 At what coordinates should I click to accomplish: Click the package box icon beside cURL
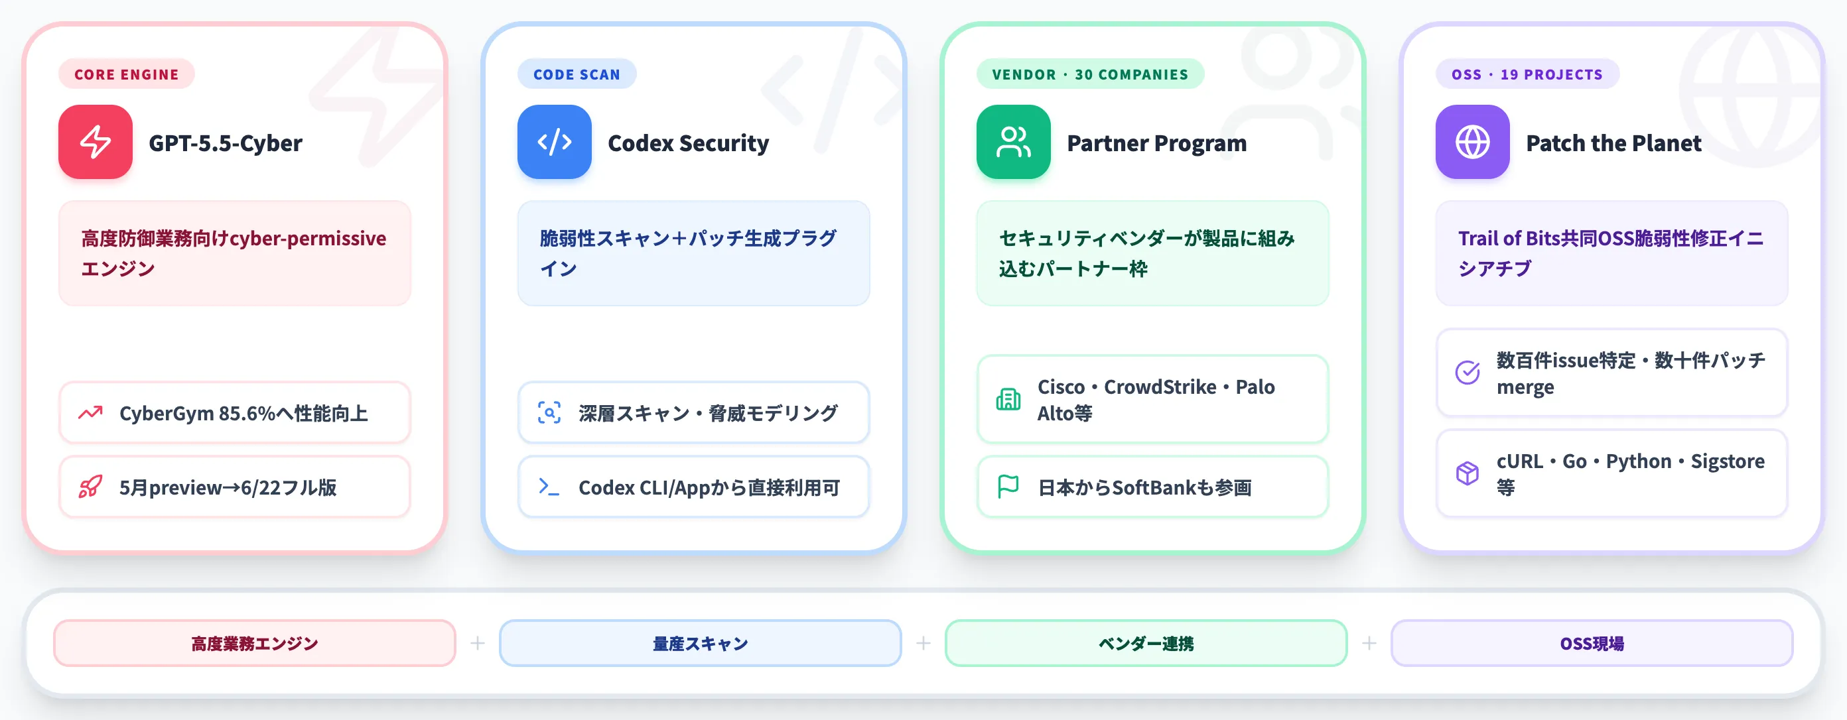[x=1467, y=473]
